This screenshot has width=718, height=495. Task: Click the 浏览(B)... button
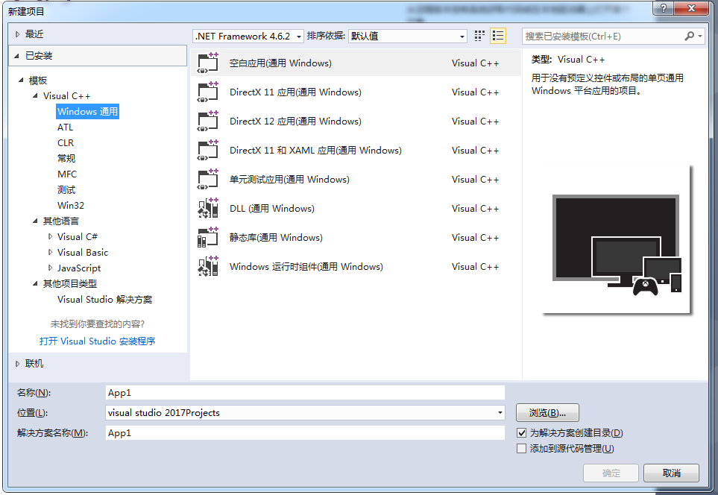(x=547, y=412)
